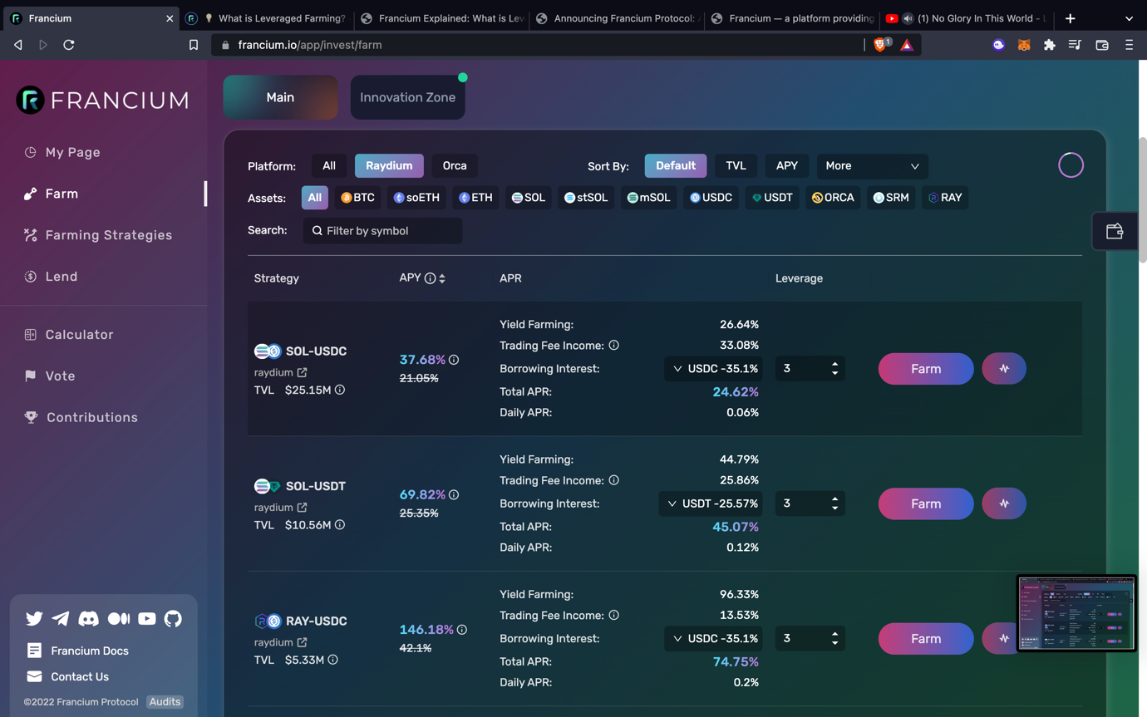The image size is (1147, 717).
Task: Open Contact Us link
Action: pyautogui.click(x=67, y=676)
